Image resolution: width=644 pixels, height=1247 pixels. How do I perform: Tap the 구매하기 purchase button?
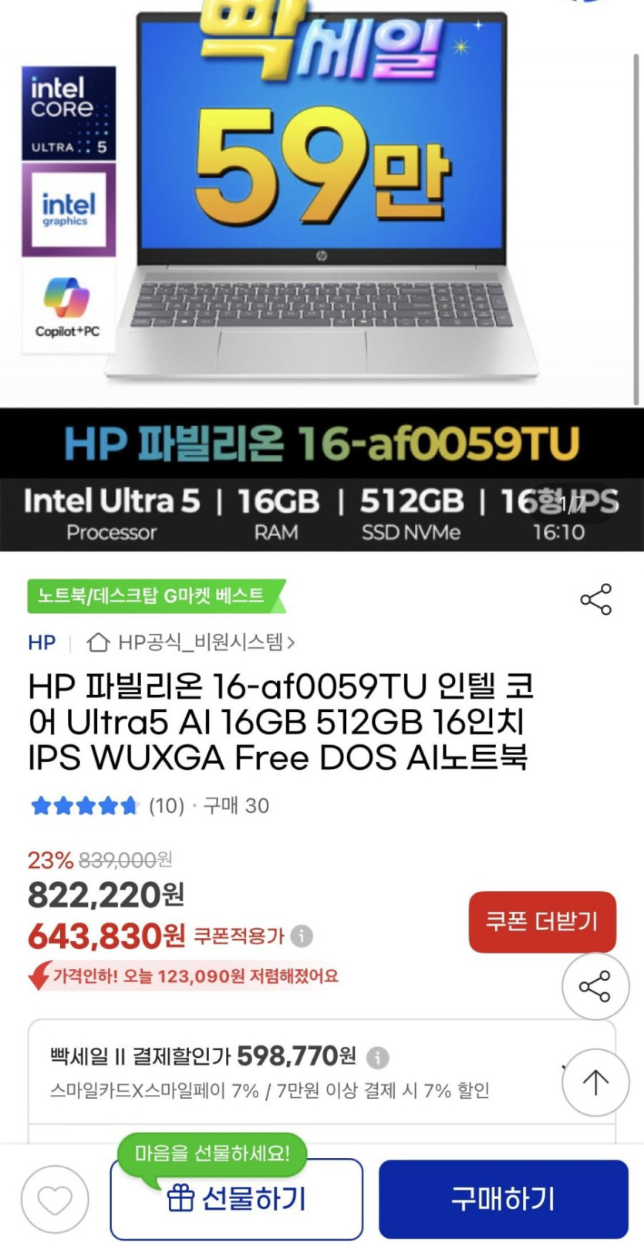coord(503,1199)
